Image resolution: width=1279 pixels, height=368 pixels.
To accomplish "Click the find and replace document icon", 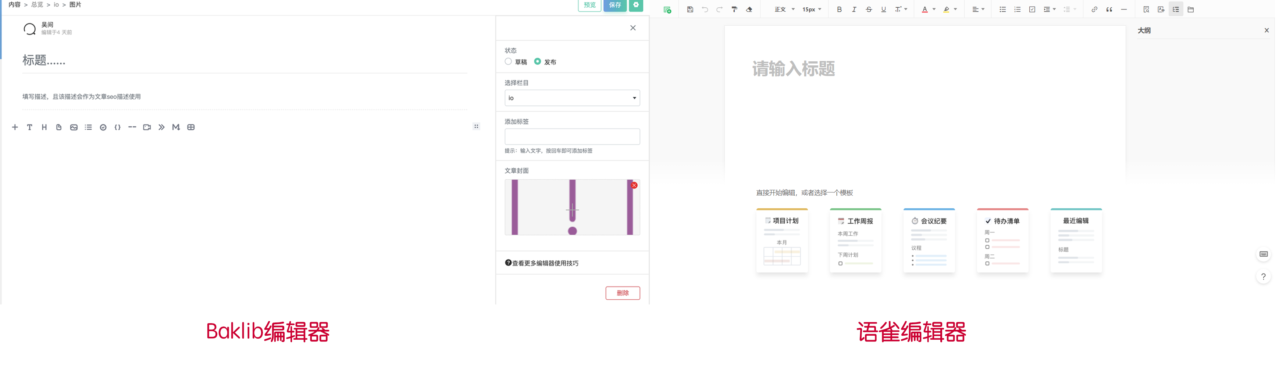I will click(x=1146, y=10).
